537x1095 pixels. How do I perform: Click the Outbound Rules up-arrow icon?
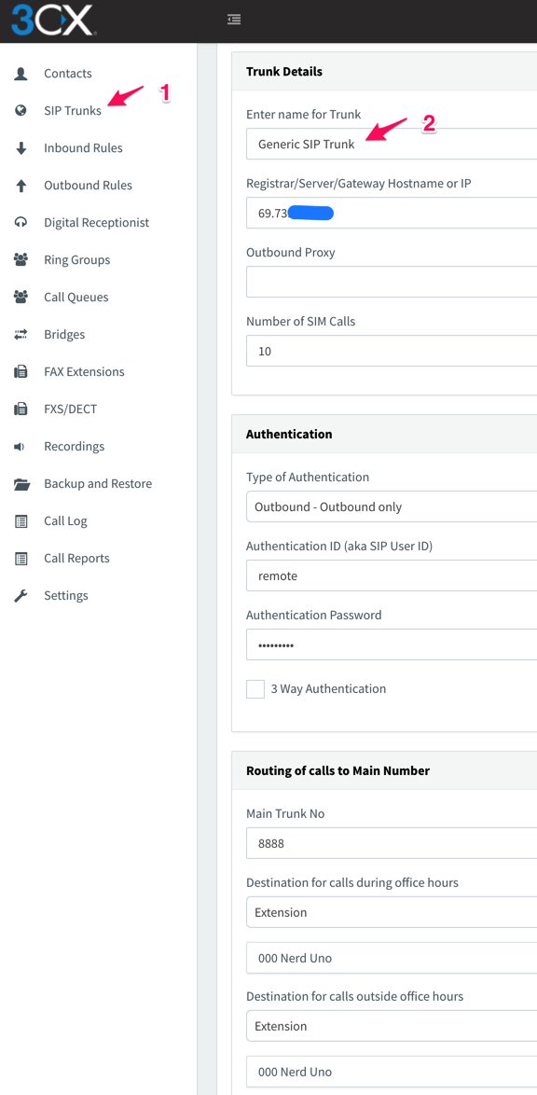pos(21,185)
